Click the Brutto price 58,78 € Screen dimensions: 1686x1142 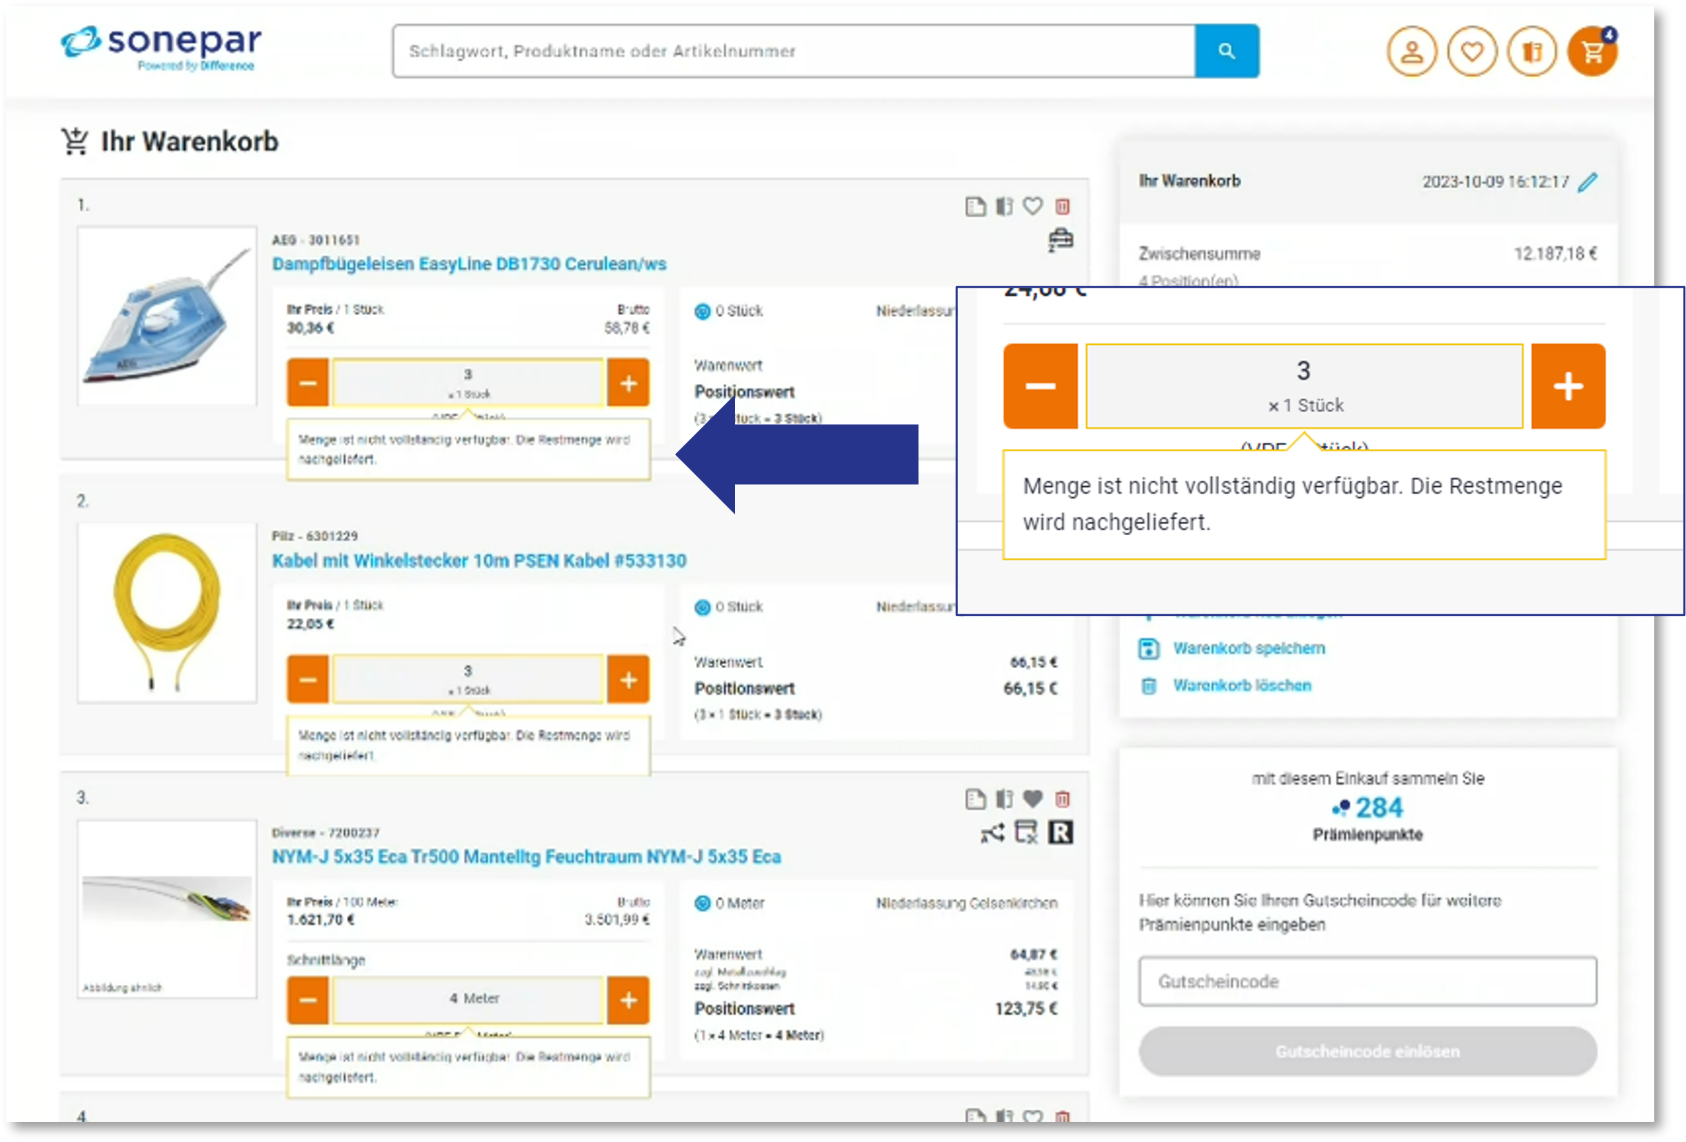627,329
